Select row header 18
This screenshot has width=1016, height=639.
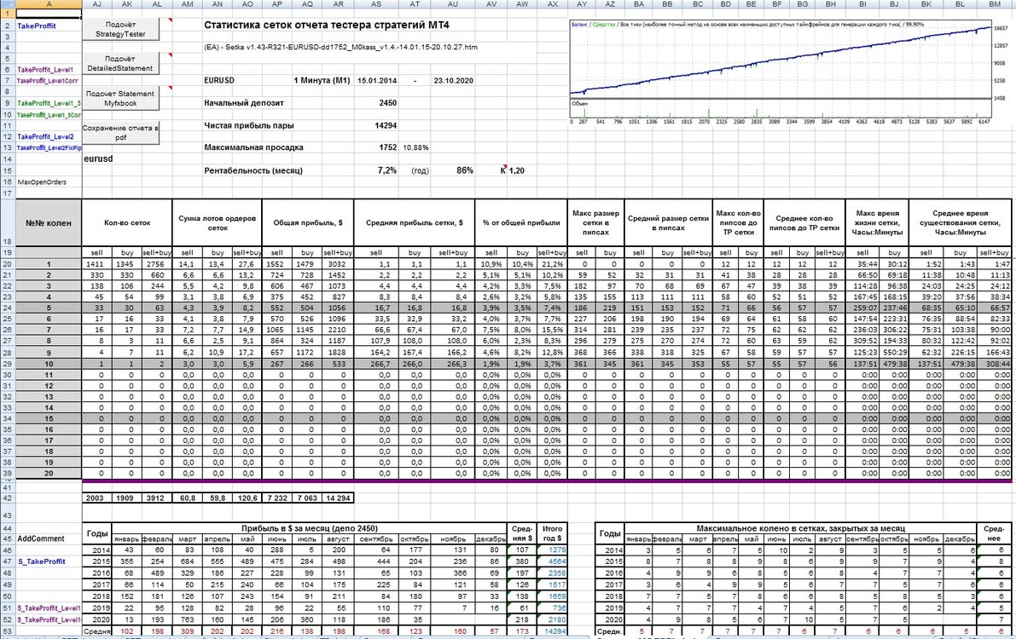[8, 222]
